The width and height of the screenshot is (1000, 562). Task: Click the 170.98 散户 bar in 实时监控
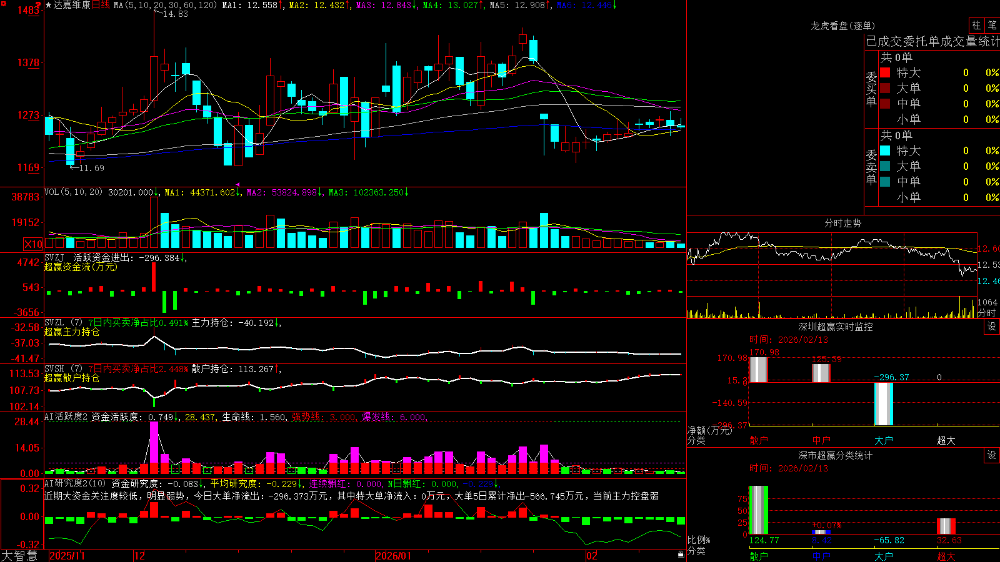point(758,370)
